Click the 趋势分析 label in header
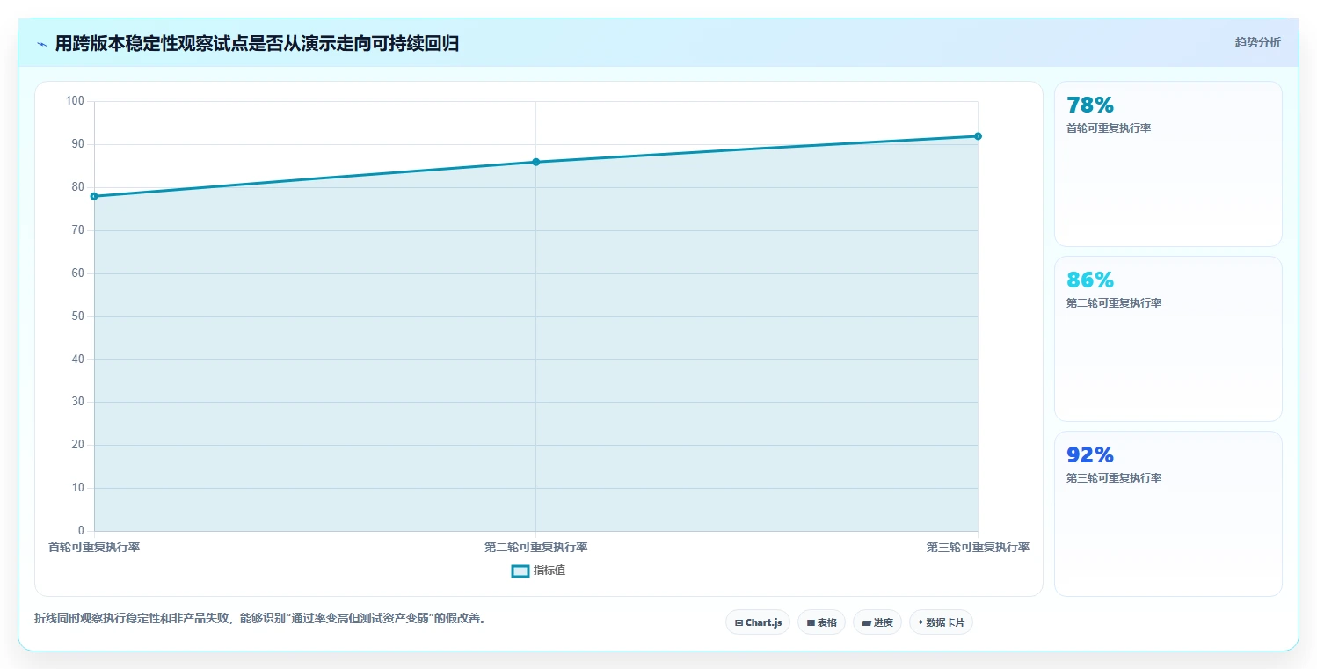The height and width of the screenshot is (669, 1317). pos(1257,42)
